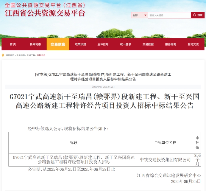Viewport: 206px width, 191px height.
Task: Click the 中铁交通投资集团有限公司 table cell
Action: (x=165, y=160)
